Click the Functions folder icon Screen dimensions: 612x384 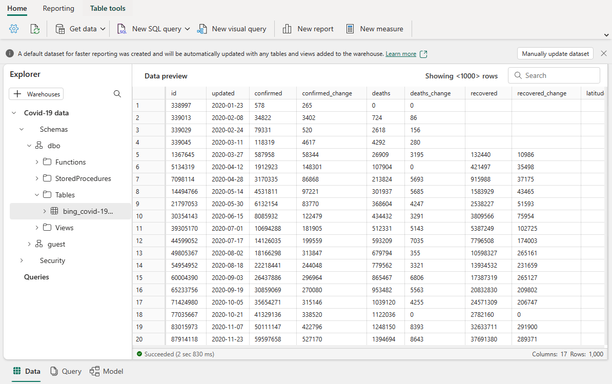(x=47, y=161)
